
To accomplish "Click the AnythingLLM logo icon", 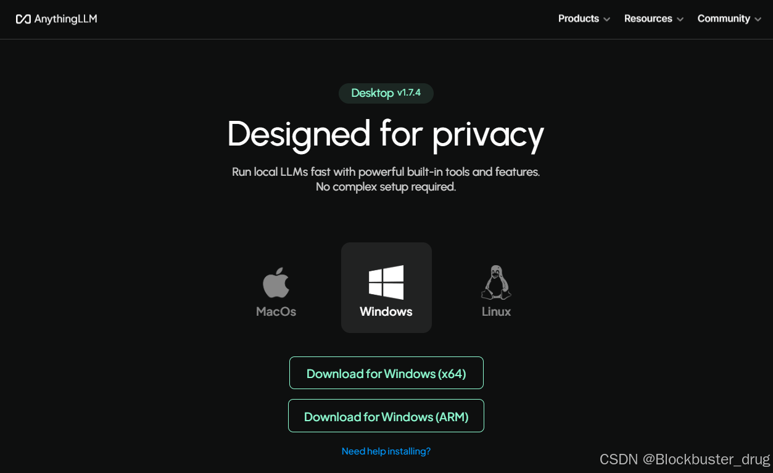I will coord(23,19).
